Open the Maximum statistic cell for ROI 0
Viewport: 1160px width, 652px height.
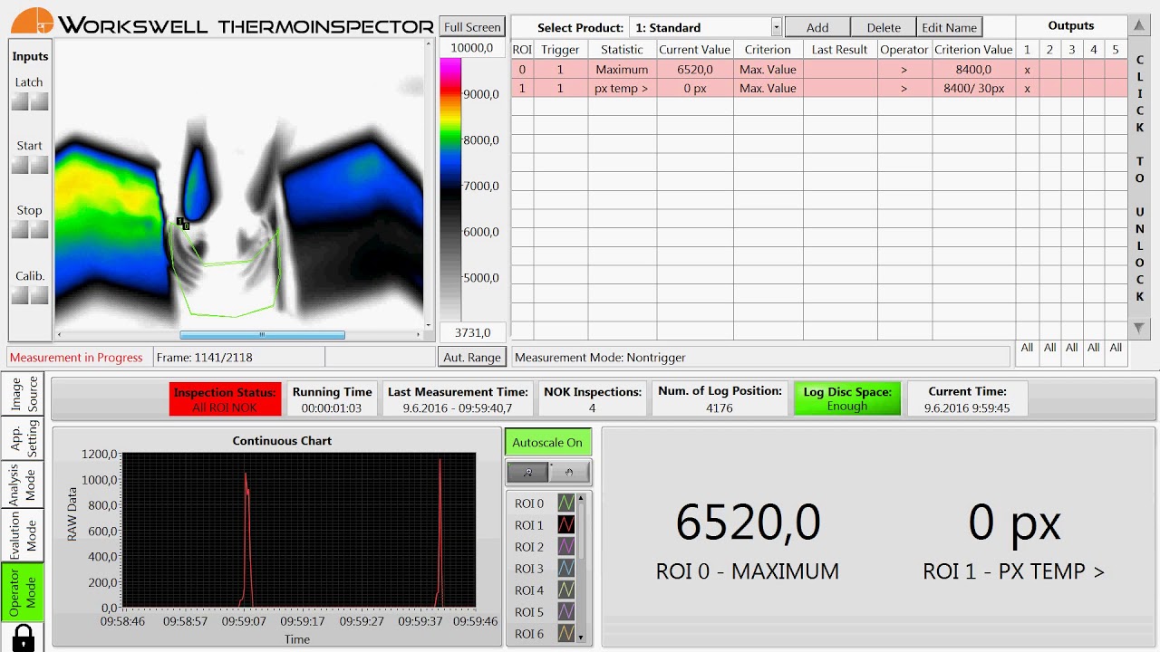(622, 70)
